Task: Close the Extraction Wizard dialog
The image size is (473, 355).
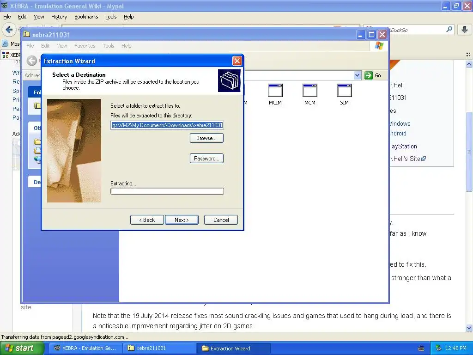Action: (237, 61)
